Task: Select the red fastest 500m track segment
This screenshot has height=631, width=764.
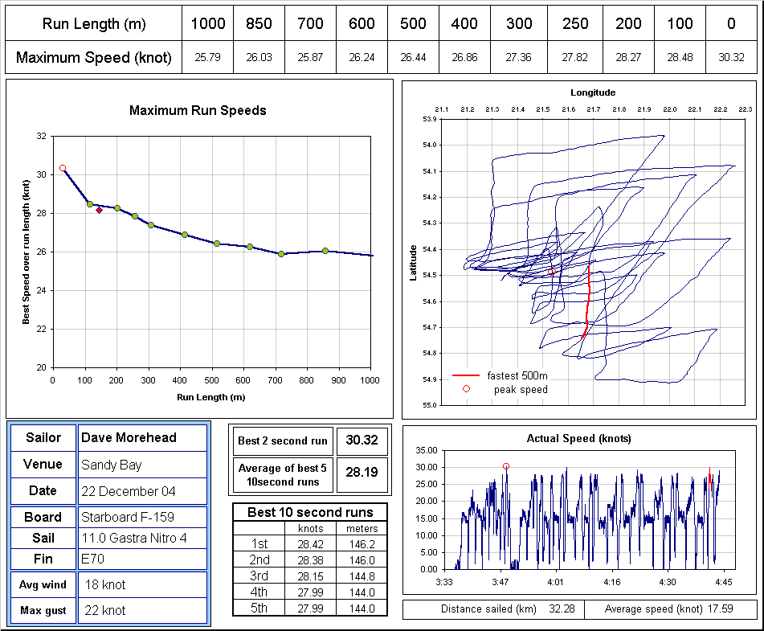Action: click(x=587, y=301)
